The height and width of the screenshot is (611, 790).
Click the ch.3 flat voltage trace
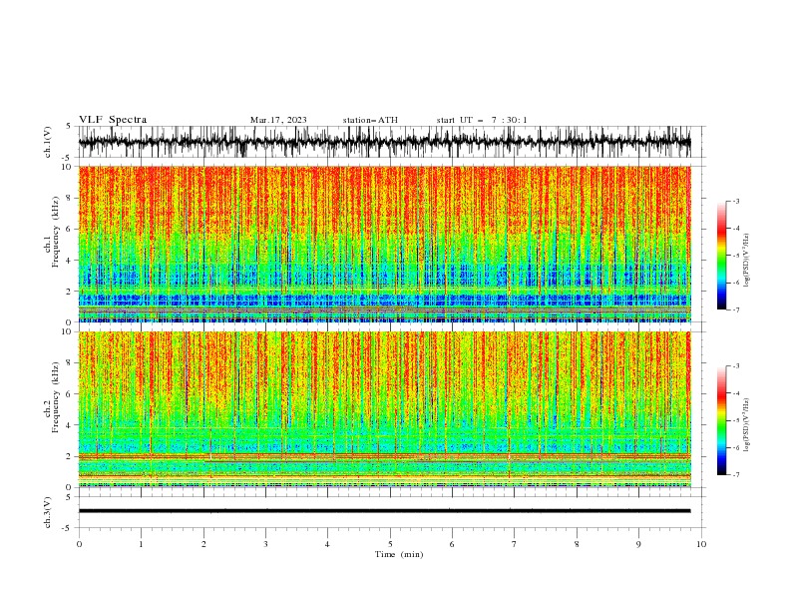tap(384, 511)
